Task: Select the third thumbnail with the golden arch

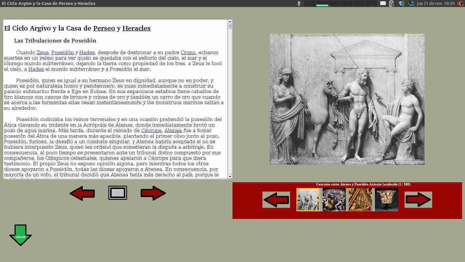Action: pyautogui.click(x=360, y=200)
